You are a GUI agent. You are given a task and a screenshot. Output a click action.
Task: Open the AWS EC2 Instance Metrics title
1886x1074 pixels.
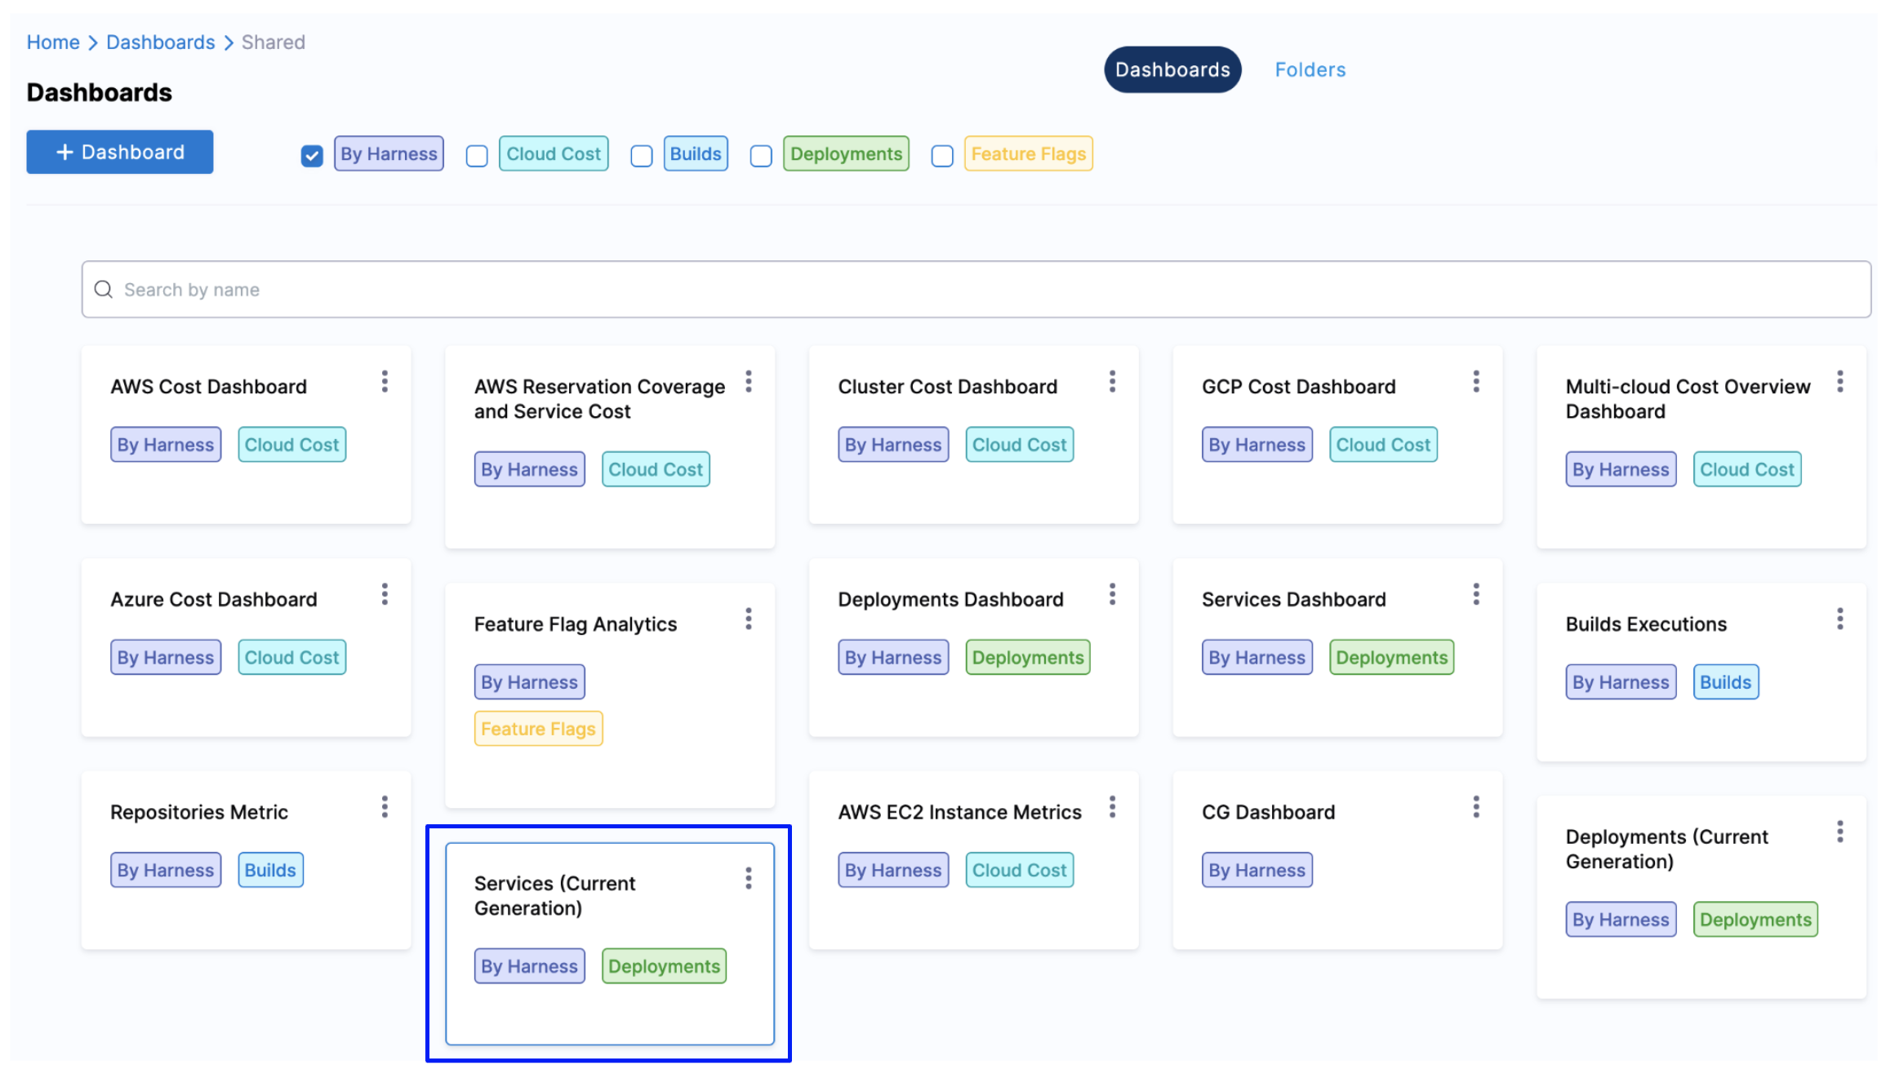coord(960,813)
